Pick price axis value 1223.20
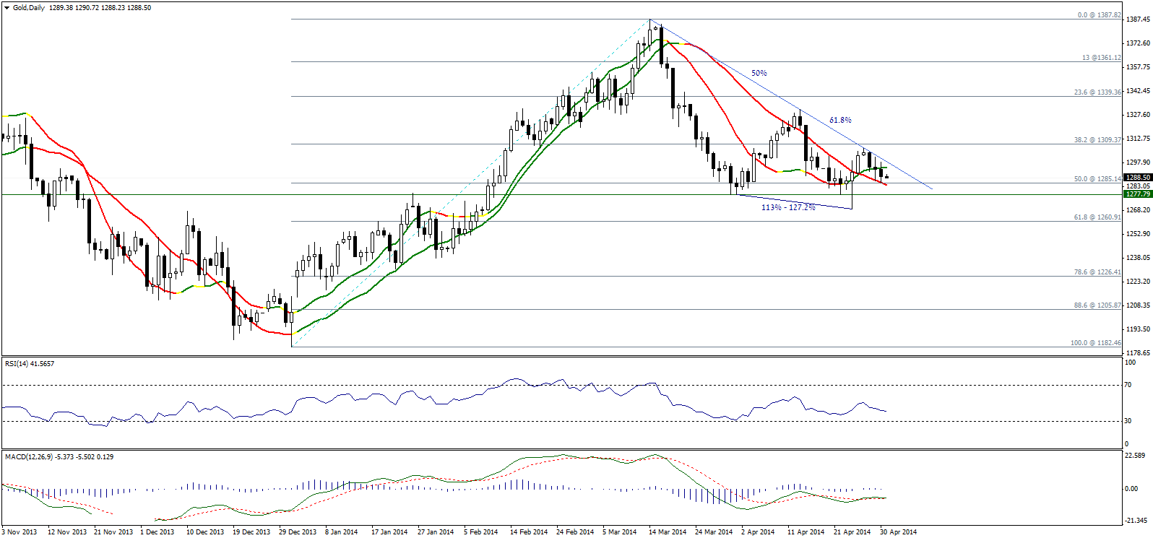This screenshot has height=538, width=1153. point(1139,282)
